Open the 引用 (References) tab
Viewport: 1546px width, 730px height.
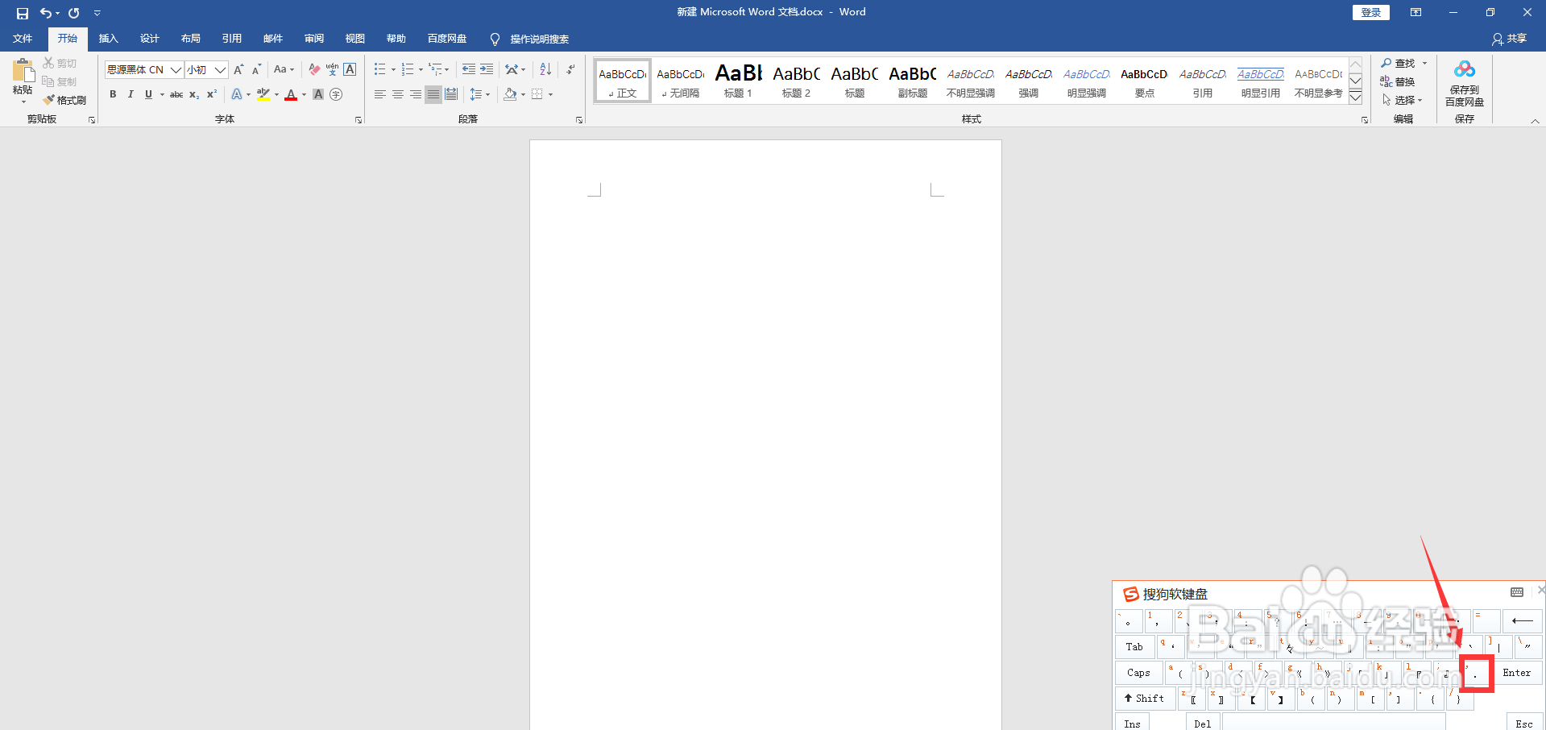[x=231, y=39]
